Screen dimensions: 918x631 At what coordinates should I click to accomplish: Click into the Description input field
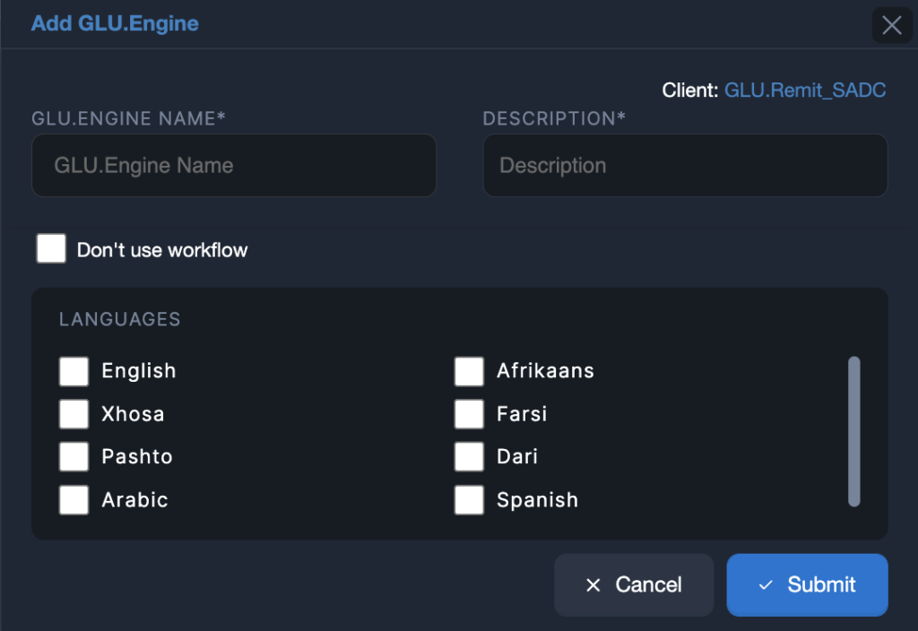(685, 166)
